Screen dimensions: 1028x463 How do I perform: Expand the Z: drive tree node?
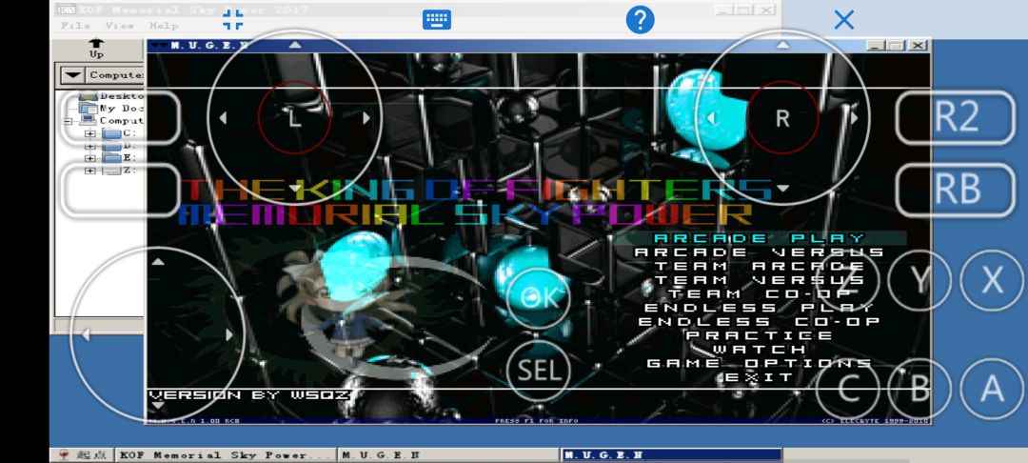(89, 171)
